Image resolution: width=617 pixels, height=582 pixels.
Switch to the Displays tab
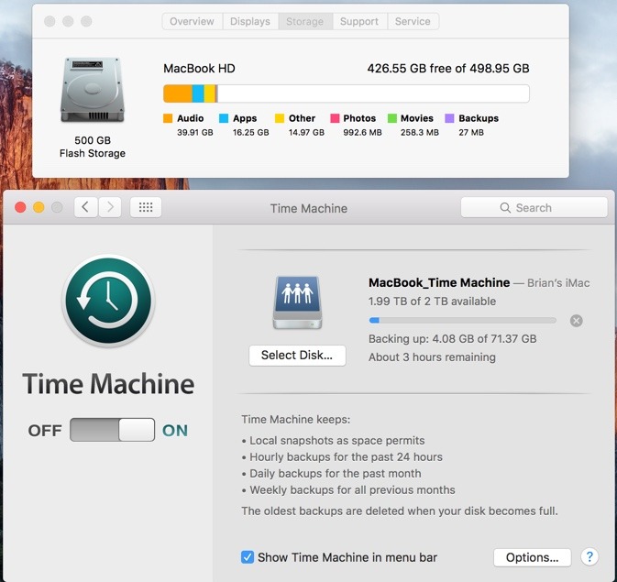[250, 21]
